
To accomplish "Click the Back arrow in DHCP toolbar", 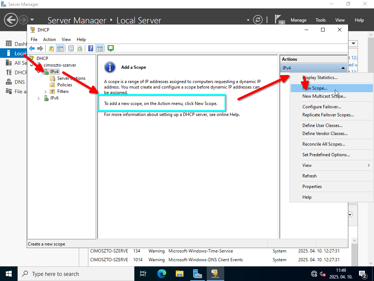I will (32, 48).
